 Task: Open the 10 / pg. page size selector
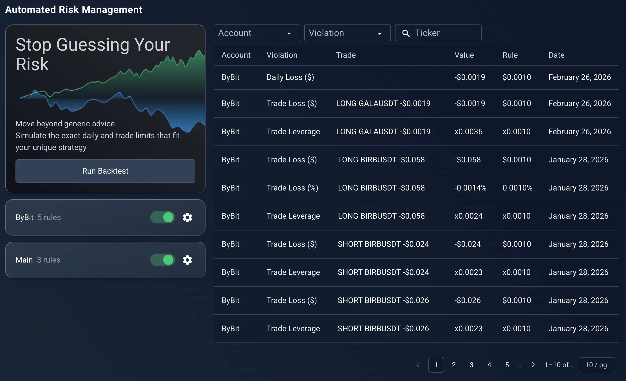click(597, 365)
